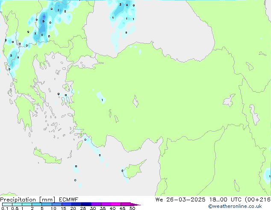Click the 2 to 5 mm legend swatch

click(37, 204)
